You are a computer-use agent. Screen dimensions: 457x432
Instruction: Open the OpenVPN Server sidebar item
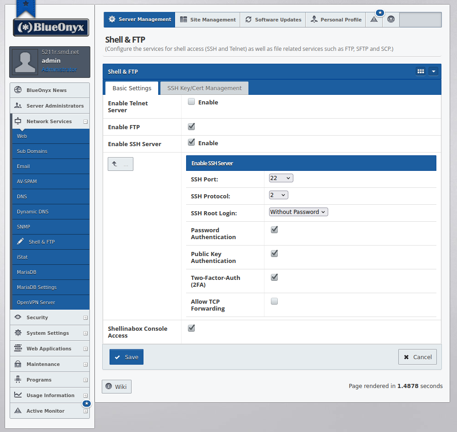[x=51, y=302]
